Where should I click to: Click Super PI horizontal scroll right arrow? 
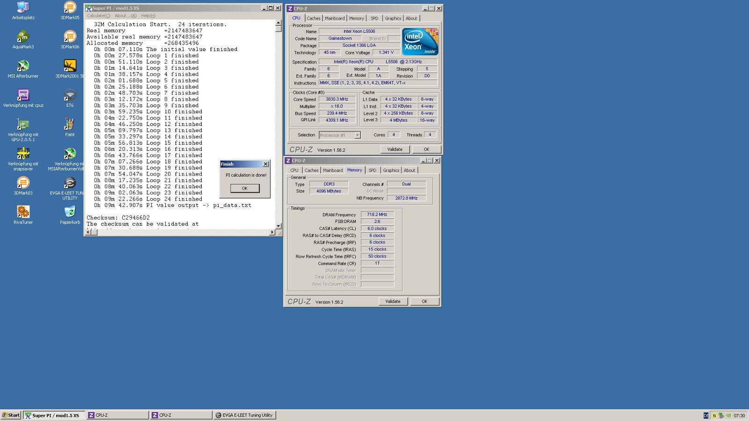point(272,232)
